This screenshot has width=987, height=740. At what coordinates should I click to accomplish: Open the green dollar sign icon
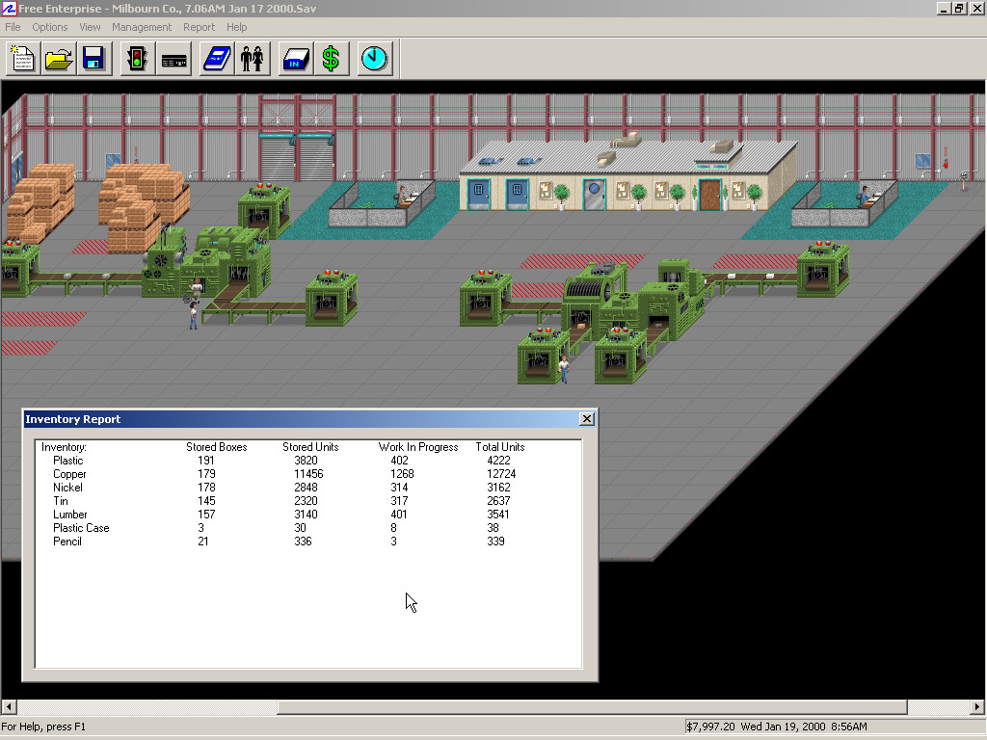coord(332,59)
